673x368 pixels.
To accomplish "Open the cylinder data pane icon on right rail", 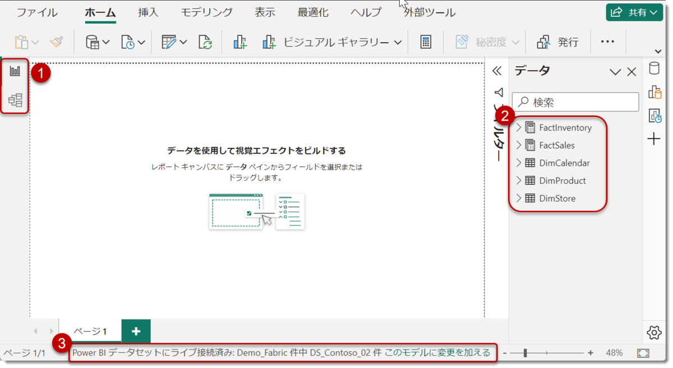I will click(654, 69).
